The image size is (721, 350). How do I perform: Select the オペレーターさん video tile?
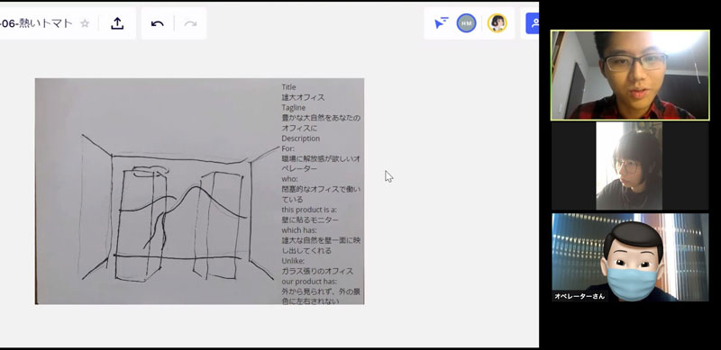click(630, 257)
